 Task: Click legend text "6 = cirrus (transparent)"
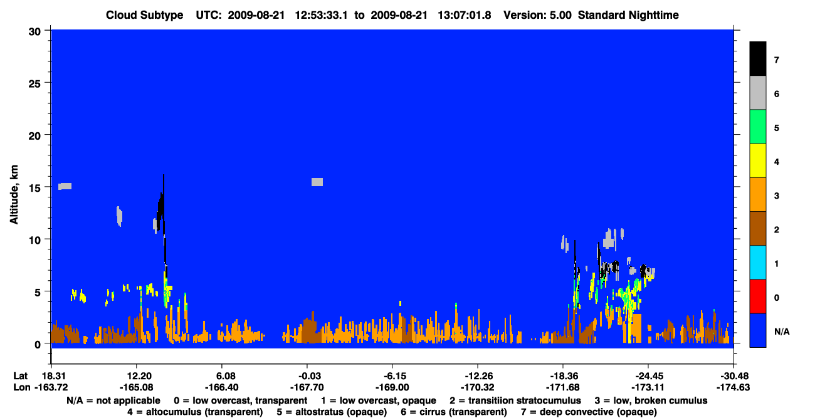click(x=453, y=412)
